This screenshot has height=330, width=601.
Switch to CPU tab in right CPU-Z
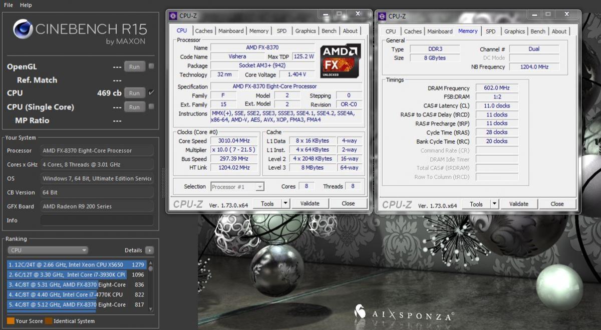pyautogui.click(x=391, y=31)
